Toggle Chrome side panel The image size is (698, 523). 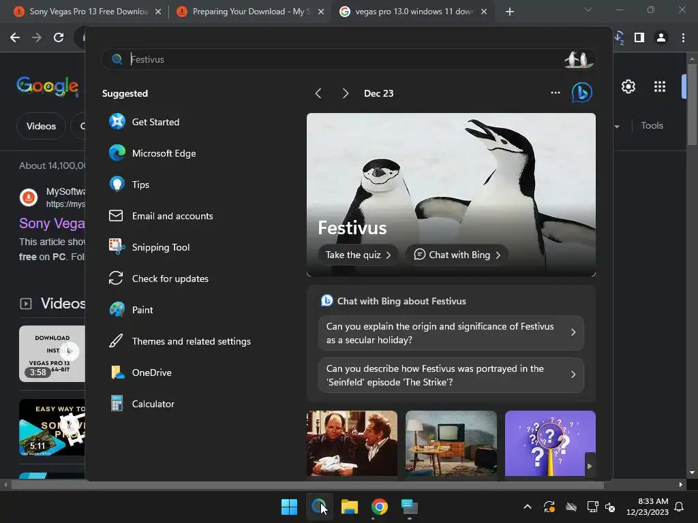coord(639,37)
